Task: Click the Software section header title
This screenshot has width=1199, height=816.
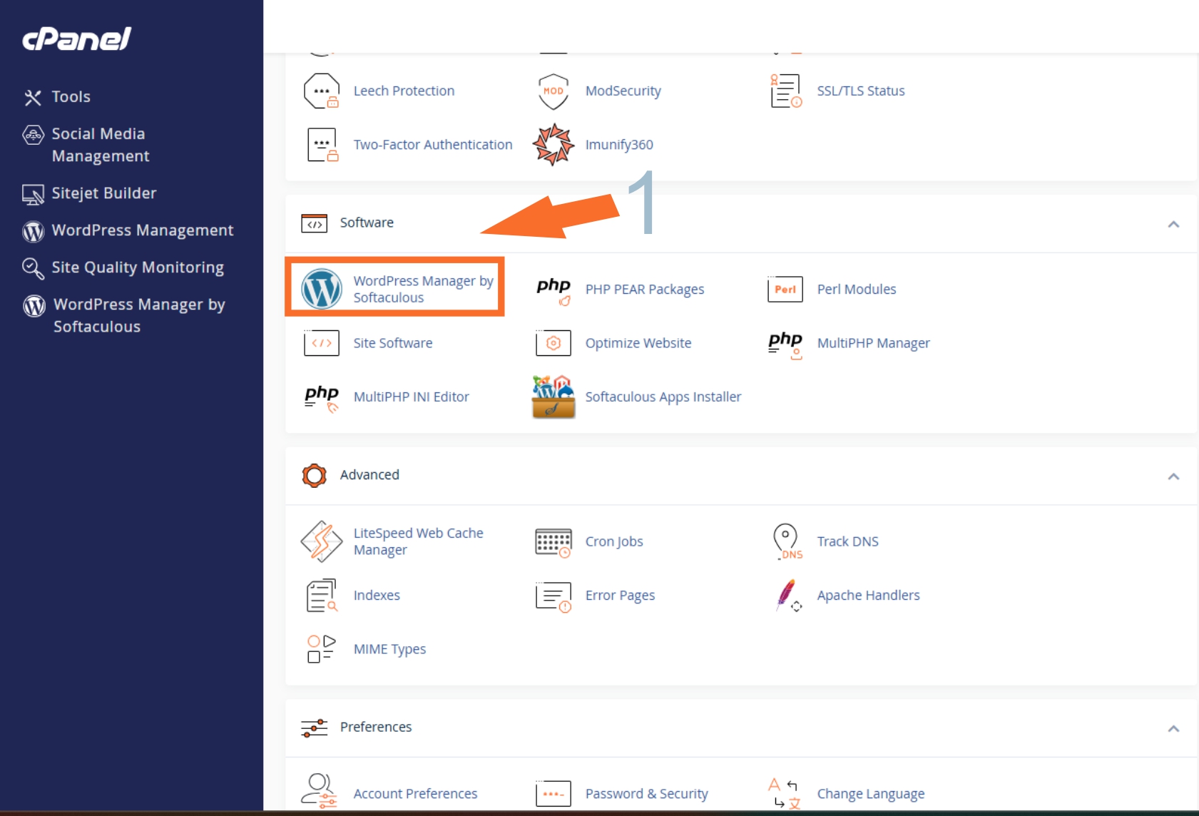Action: pos(367,223)
